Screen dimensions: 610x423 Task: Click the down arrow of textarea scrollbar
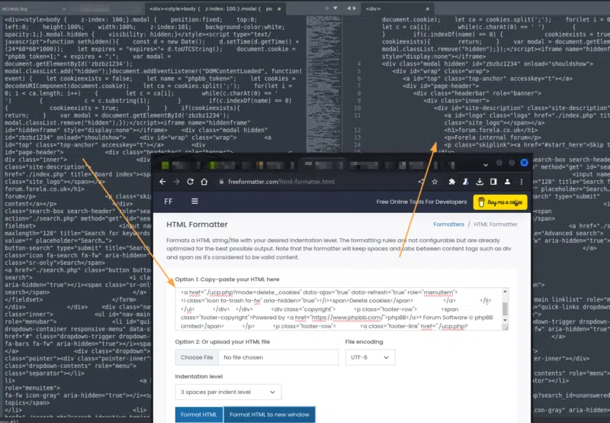(x=505, y=320)
